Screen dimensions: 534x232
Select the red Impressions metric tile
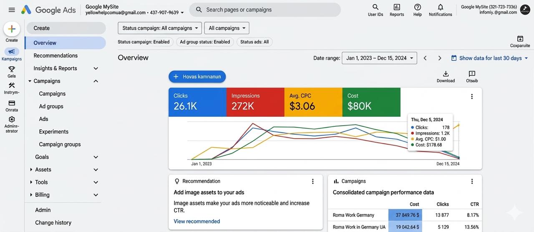point(255,102)
